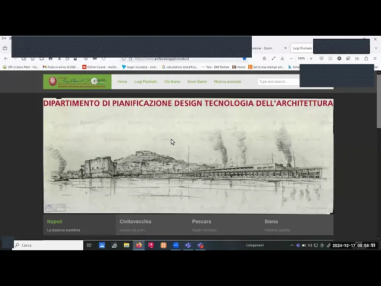
Task: Click the bookmark star in the address bar
Action: pos(245,58)
